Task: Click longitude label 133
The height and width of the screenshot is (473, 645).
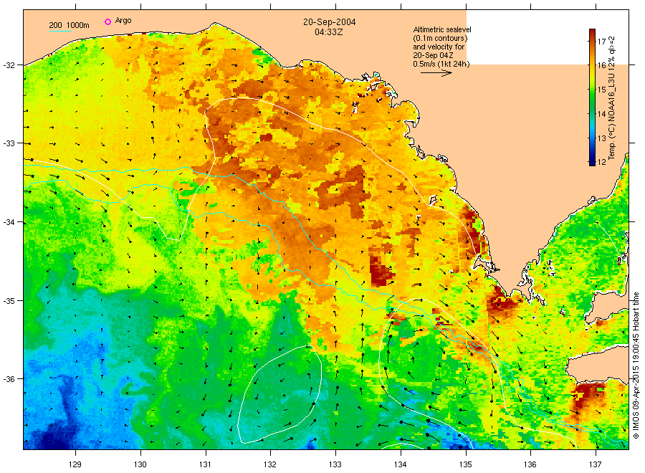Action: pyautogui.click(x=335, y=464)
